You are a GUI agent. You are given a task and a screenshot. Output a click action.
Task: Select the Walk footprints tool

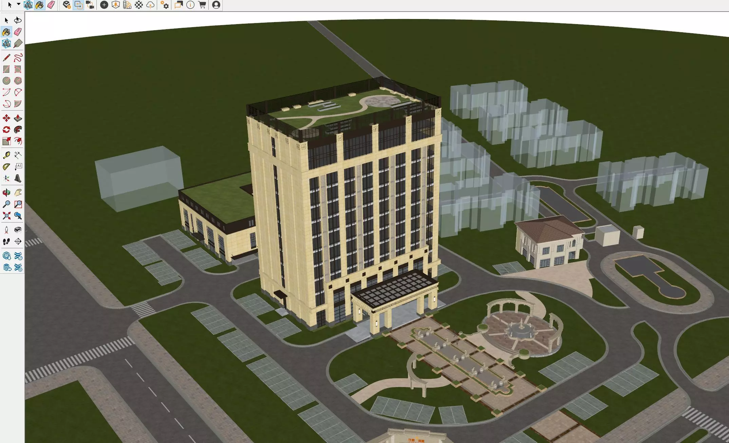click(6, 242)
